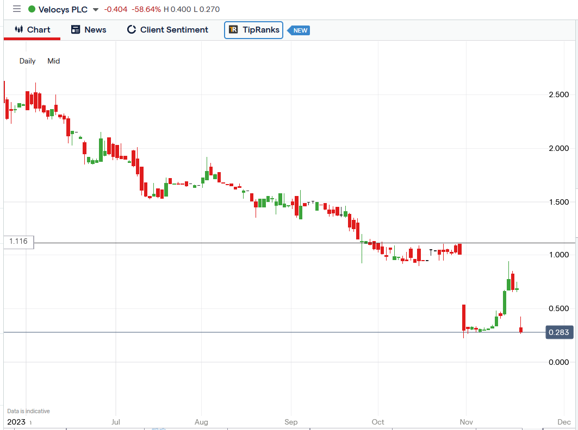Change the Mid price type setting
This screenshot has width=578, height=430.
(x=54, y=61)
